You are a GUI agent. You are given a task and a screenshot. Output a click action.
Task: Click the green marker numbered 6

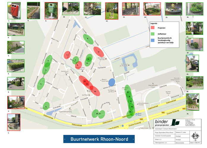(46, 107)
